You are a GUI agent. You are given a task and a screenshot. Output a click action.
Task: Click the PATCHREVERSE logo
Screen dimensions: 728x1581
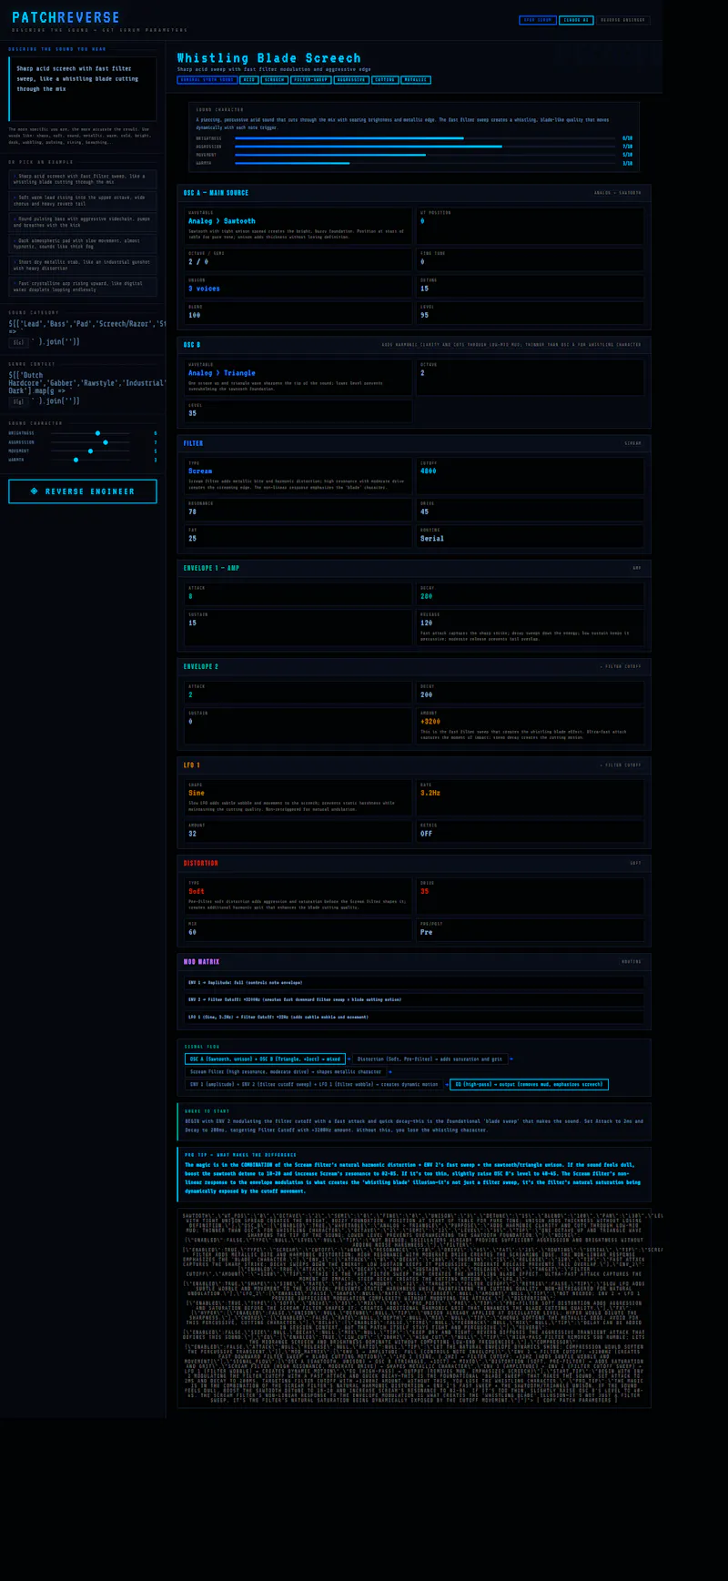(x=66, y=17)
